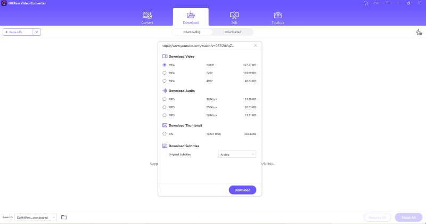Viewport: 426px width, 224px height.
Task: Select MP4 480P video option
Action: tap(165, 81)
